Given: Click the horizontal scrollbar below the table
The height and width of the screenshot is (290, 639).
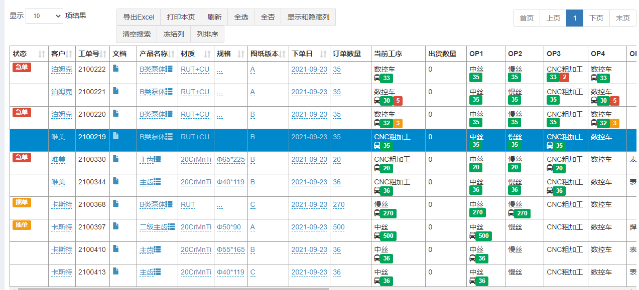Looking at the screenshot, I should 171,288.
